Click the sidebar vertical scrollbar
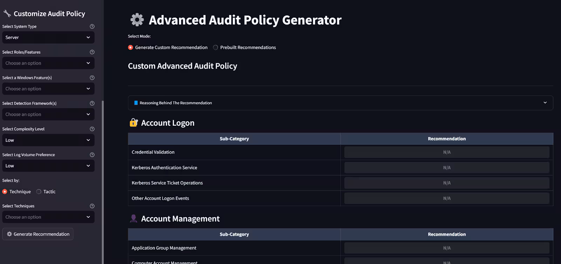The height and width of the screenshot is (264, 561). (103, 176)
